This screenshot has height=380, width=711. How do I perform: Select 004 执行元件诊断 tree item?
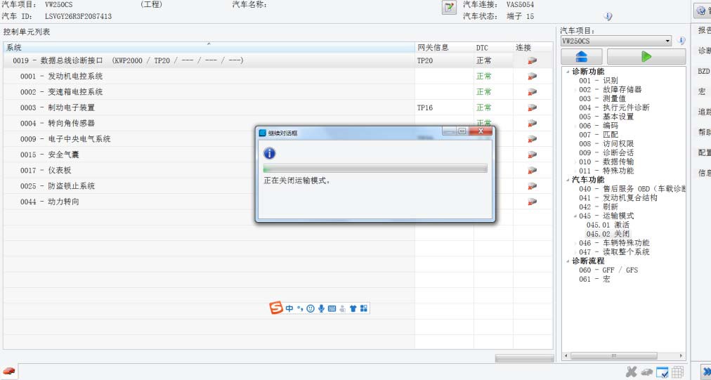click(x=614, y=107)
